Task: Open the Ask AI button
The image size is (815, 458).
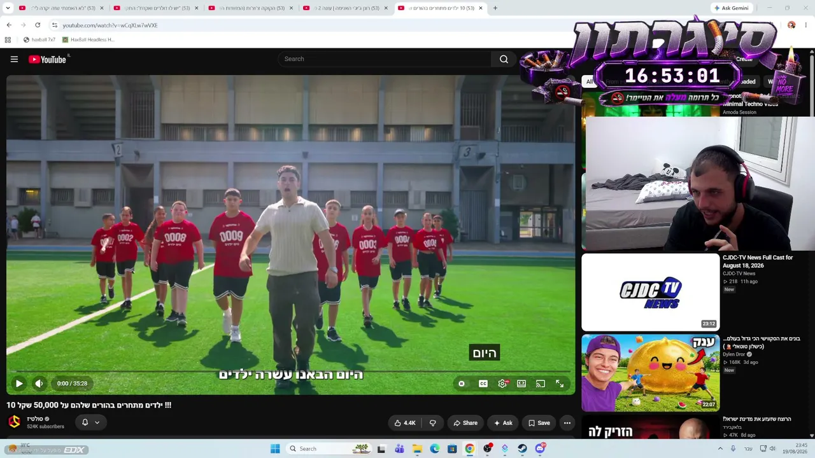Action: click(502, 423)
